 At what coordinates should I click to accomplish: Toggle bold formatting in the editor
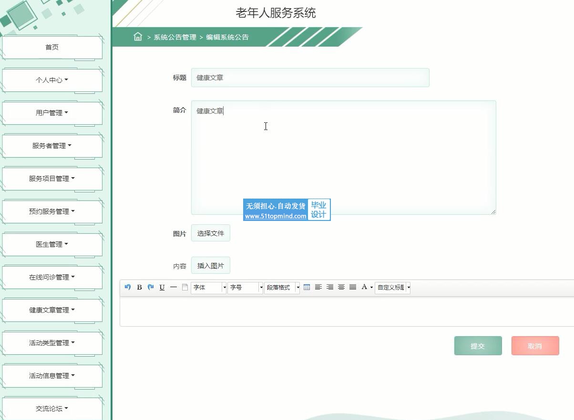tap(139, 287)
